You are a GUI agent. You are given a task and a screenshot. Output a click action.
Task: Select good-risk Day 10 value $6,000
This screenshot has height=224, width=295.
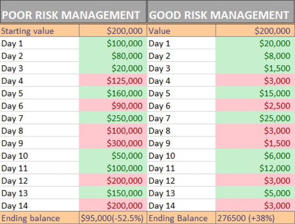click(x=255, y=155)
